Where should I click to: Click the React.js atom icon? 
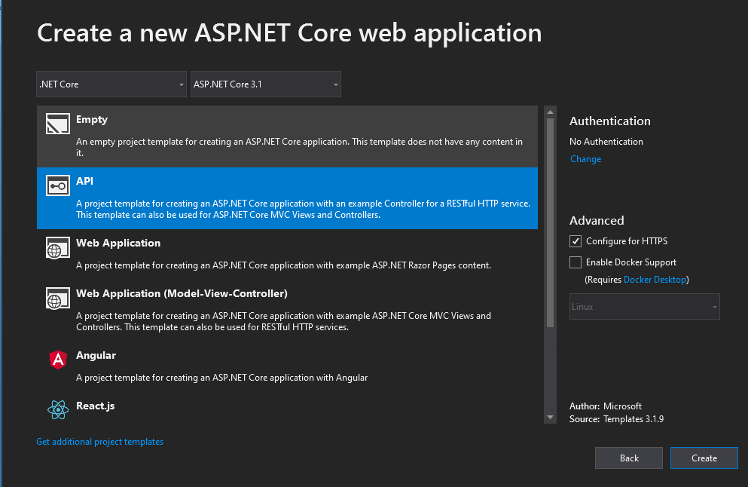tap(58, 409)
